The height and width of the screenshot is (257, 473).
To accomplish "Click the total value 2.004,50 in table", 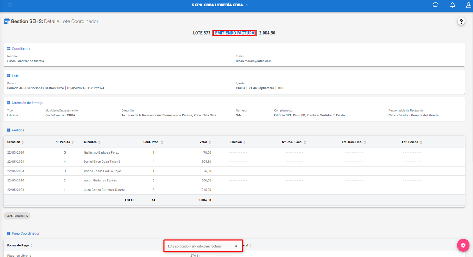I will [x=205, y=200].
